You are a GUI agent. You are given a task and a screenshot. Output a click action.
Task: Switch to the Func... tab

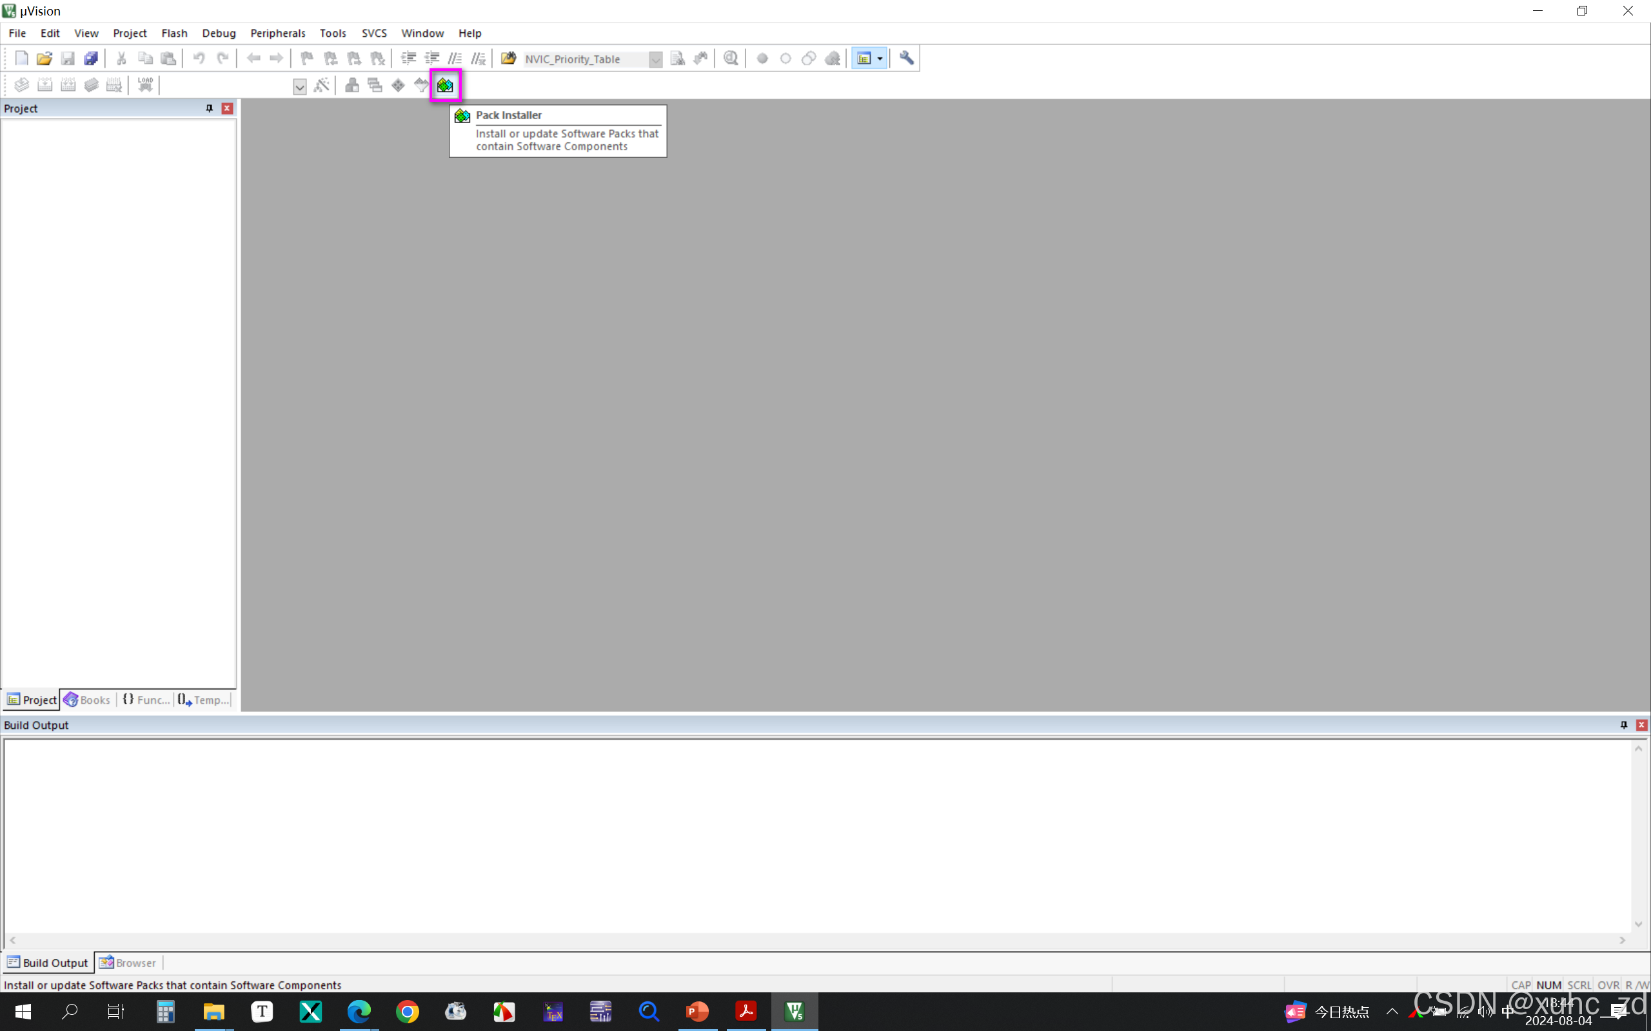click(x=146, y=700)
